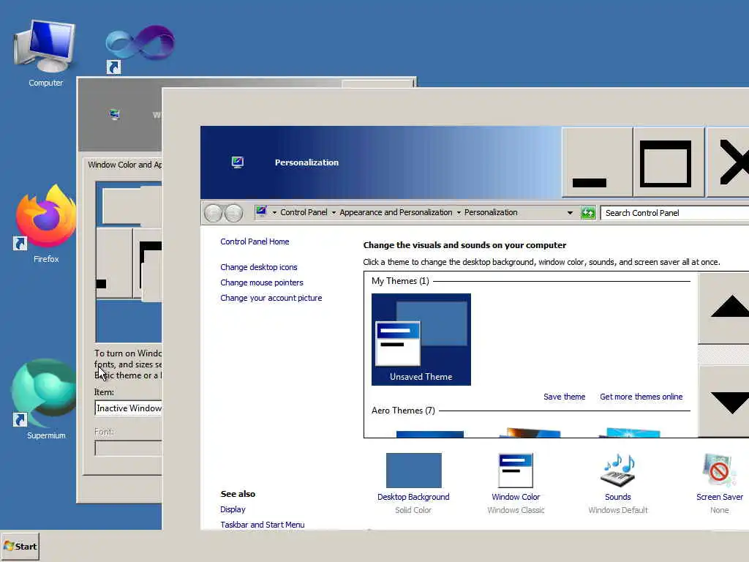Screen dimensions: 749x562
Task: Click the Sounds label link
Action: 617,497
